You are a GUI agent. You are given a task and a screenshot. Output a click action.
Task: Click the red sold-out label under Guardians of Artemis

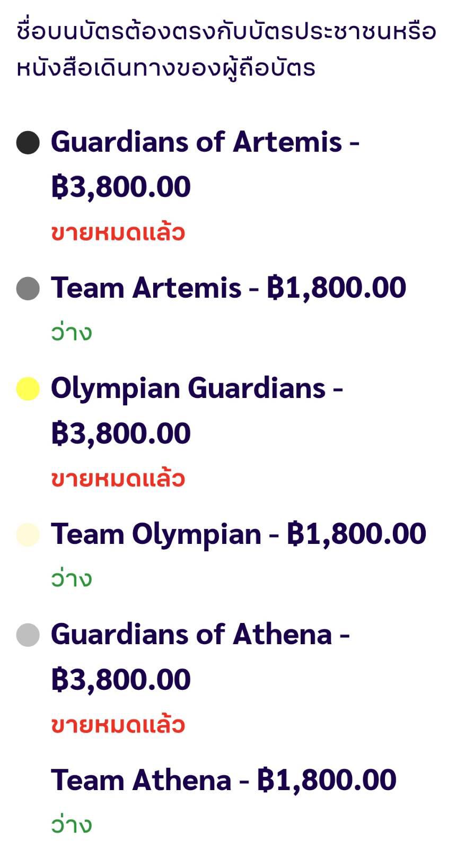tap(118, 232)
